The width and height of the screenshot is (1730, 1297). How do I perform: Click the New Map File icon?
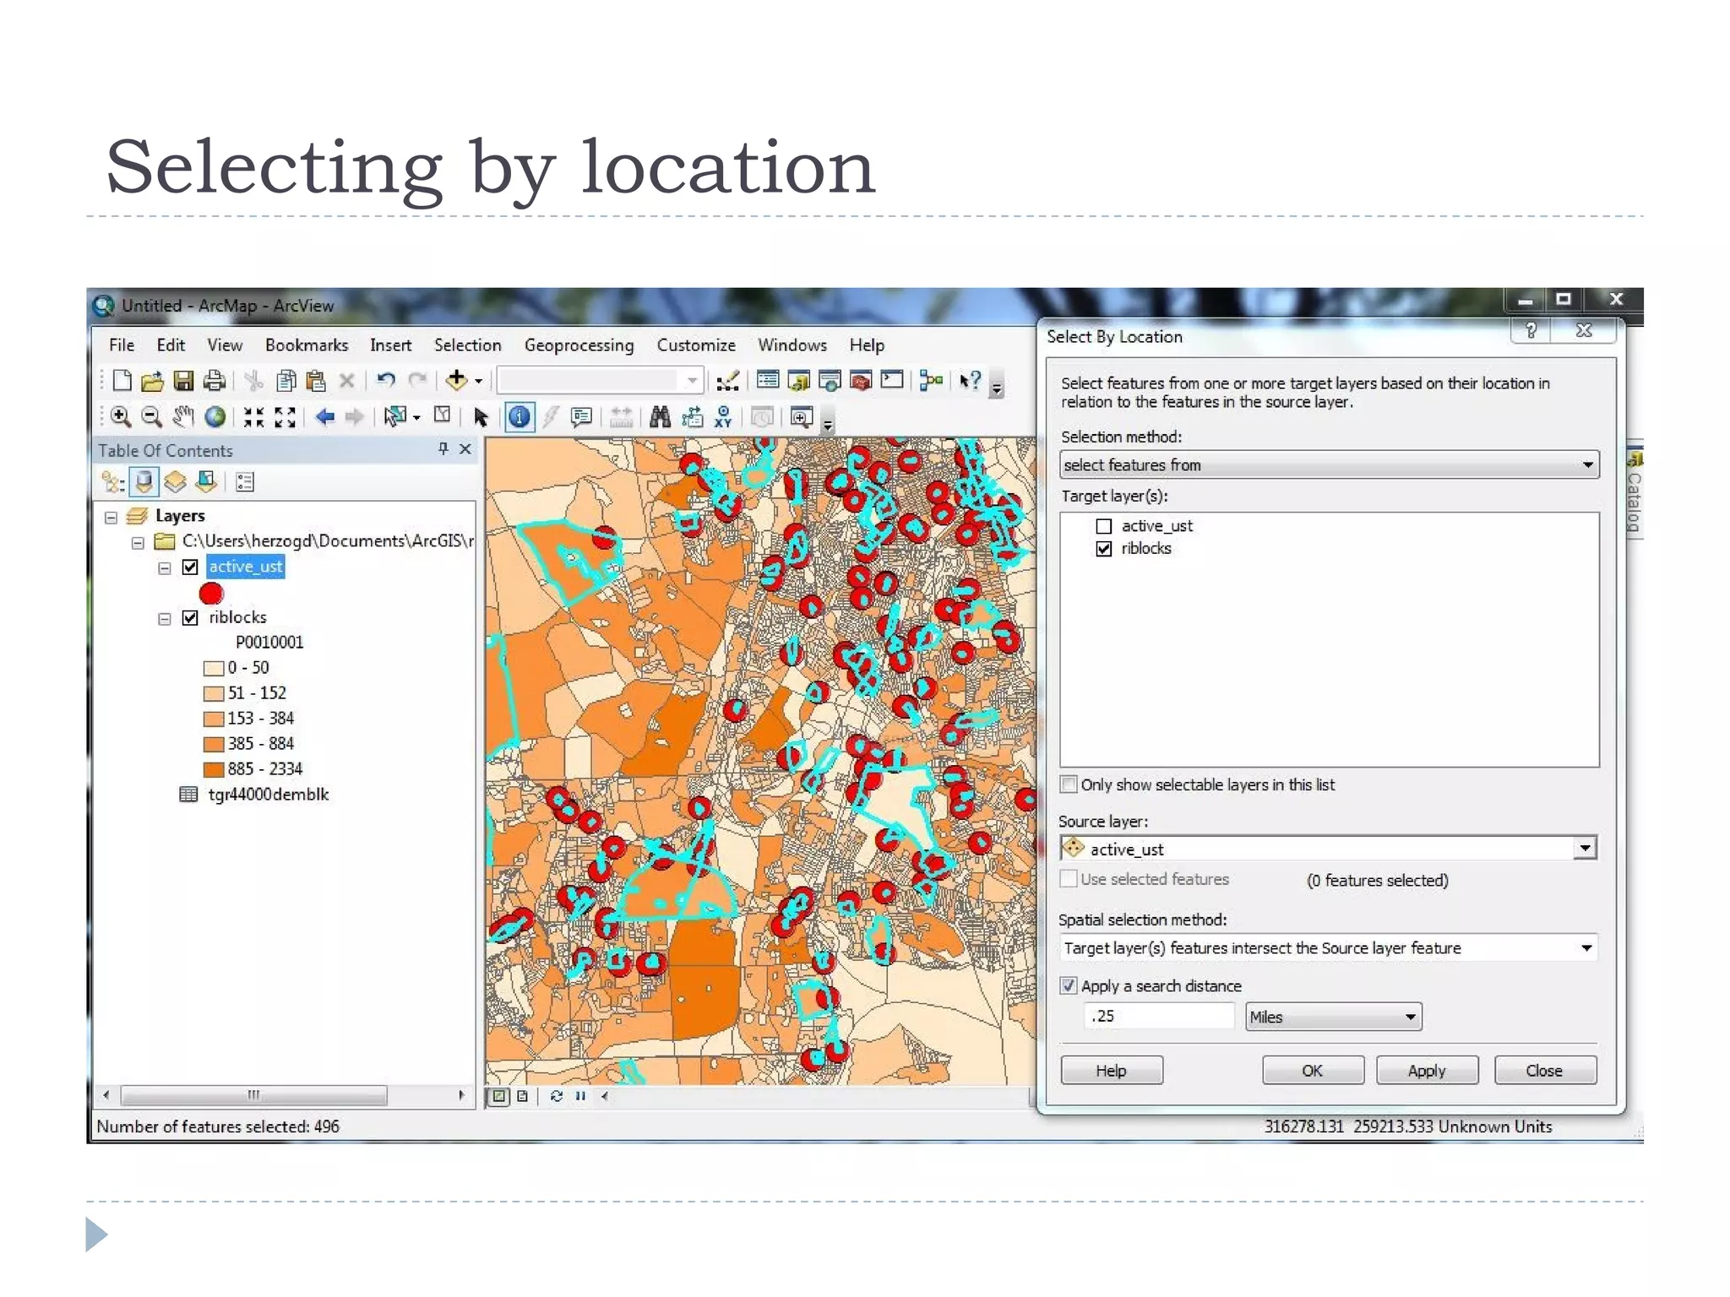(122, 381)
